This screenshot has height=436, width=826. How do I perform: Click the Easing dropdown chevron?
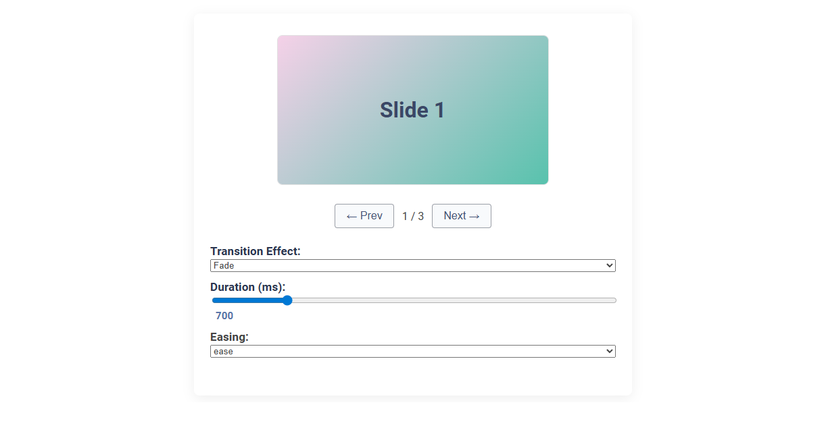(x=608, y=351)
